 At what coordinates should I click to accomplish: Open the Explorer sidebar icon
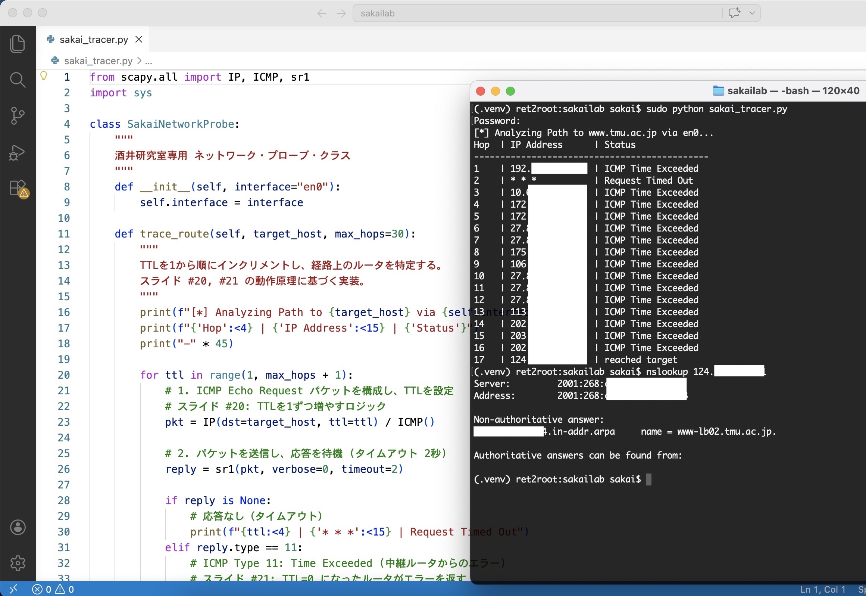point(18,43)
